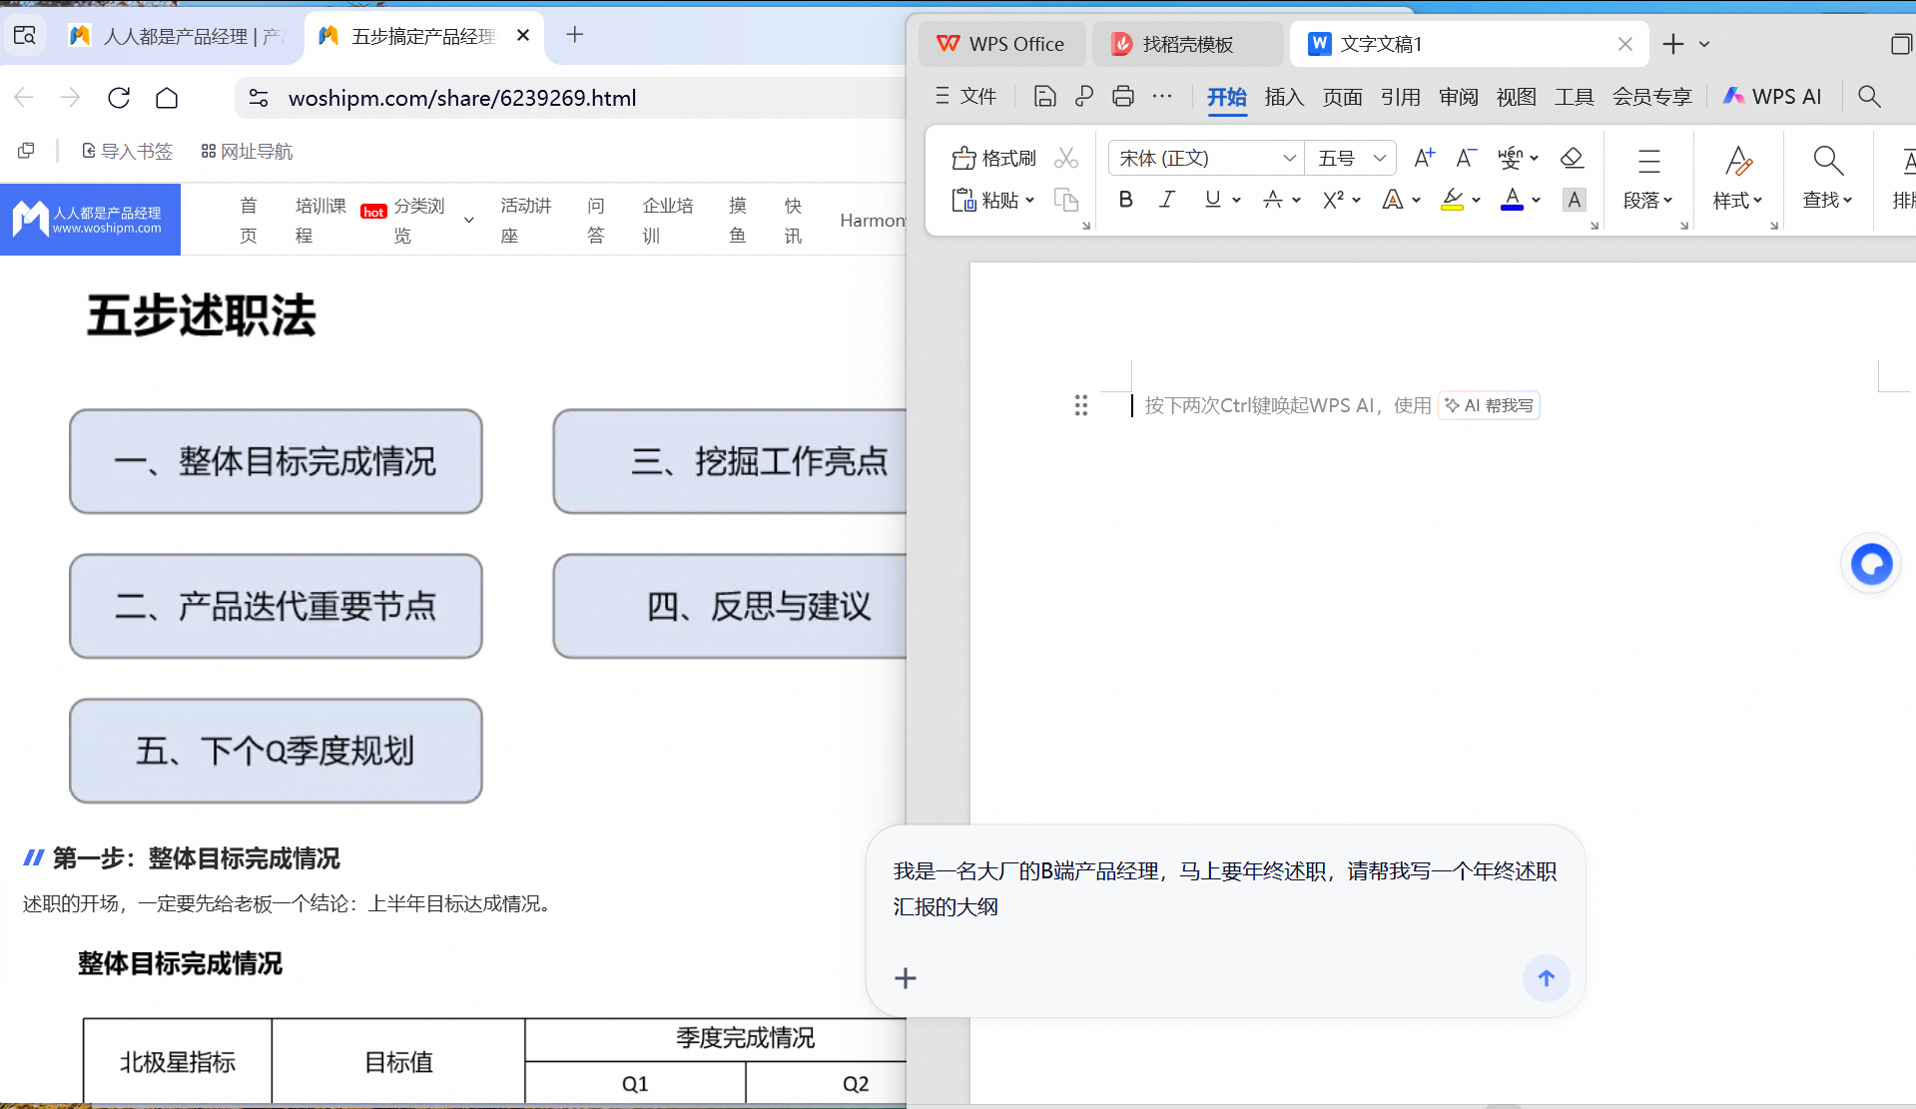
Task: Click the browser address bar URL
Action: coord(462,98)
